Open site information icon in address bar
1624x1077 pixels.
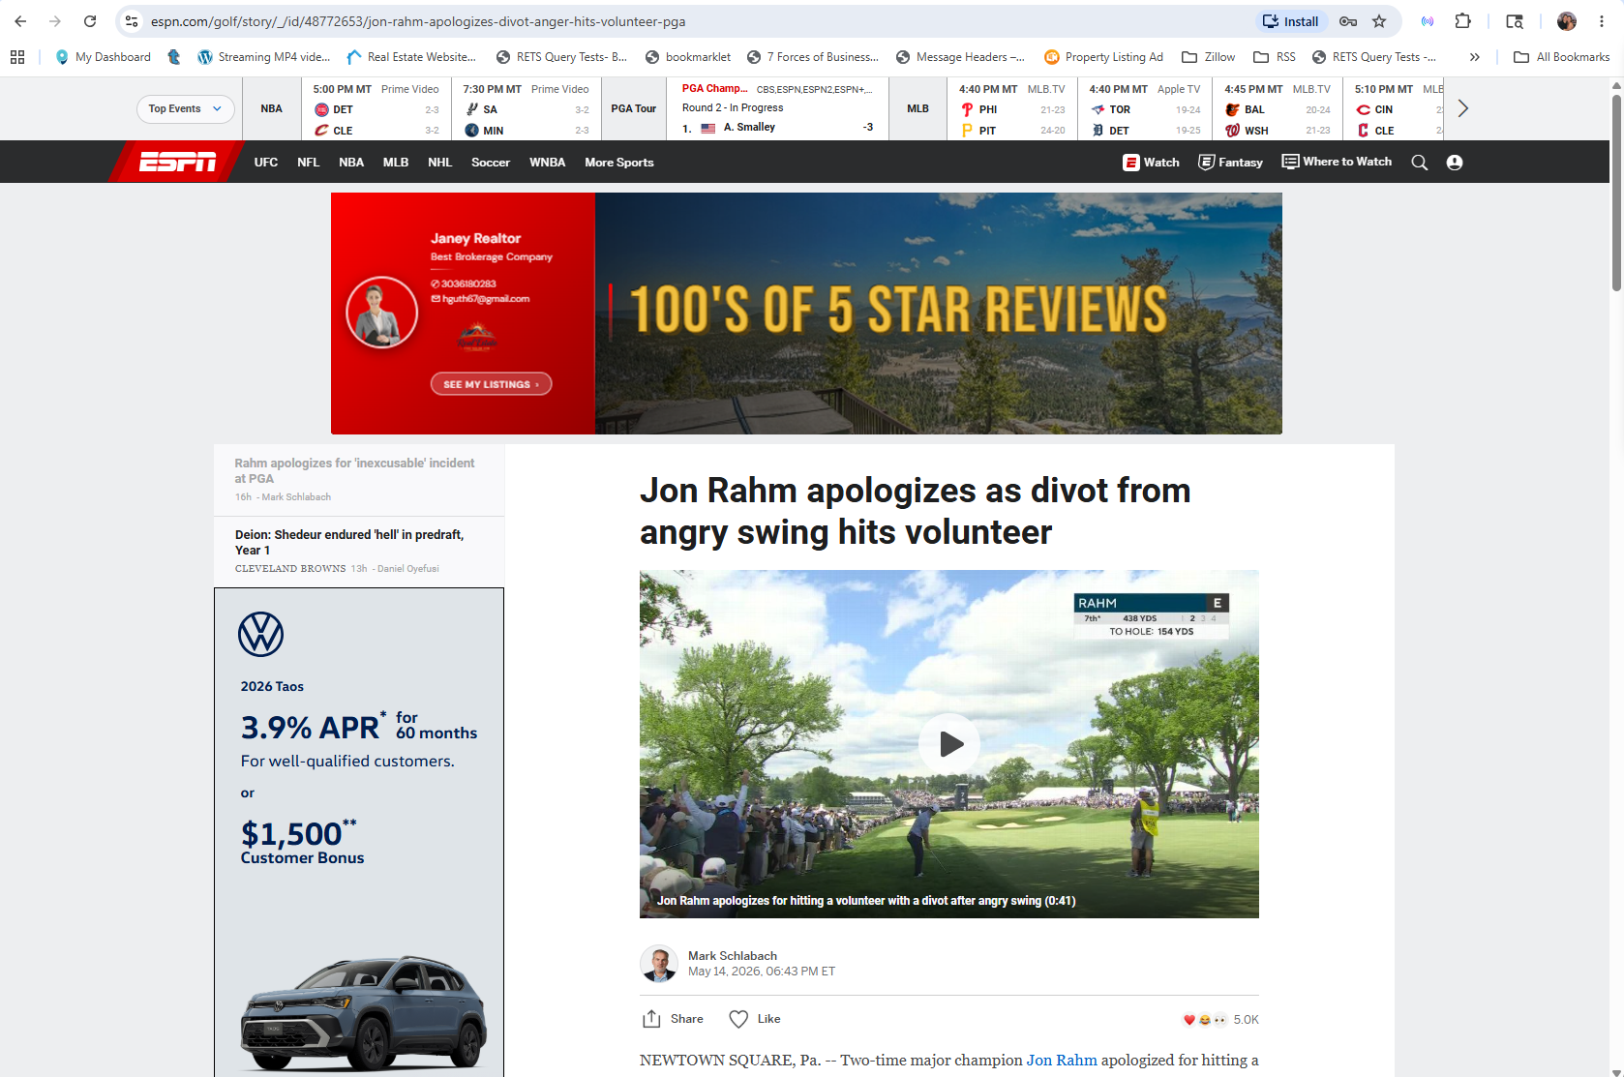point(132,21)
